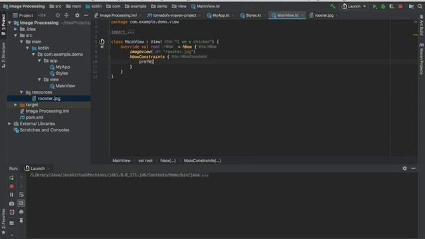425x239 pixels.
Task: Collapse the Image Processing root node
Action: coord(10,23)
